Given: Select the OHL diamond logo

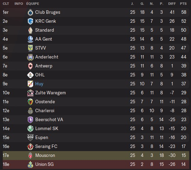Looking at the screenshot, I should (x=30, y=75).
